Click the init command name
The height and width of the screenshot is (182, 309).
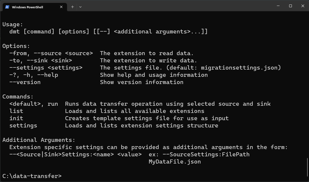coord(16,118)
